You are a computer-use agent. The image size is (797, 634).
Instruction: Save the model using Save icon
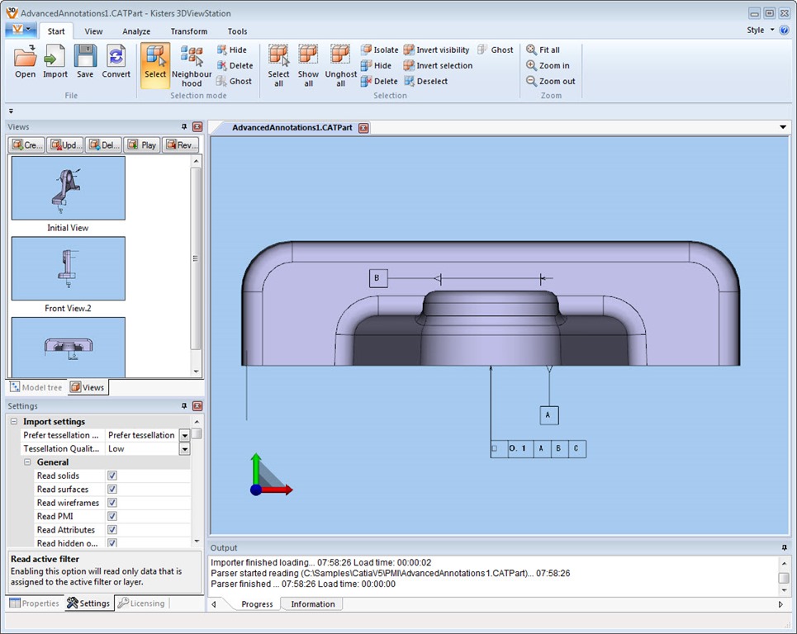click(x=85, y=61)
